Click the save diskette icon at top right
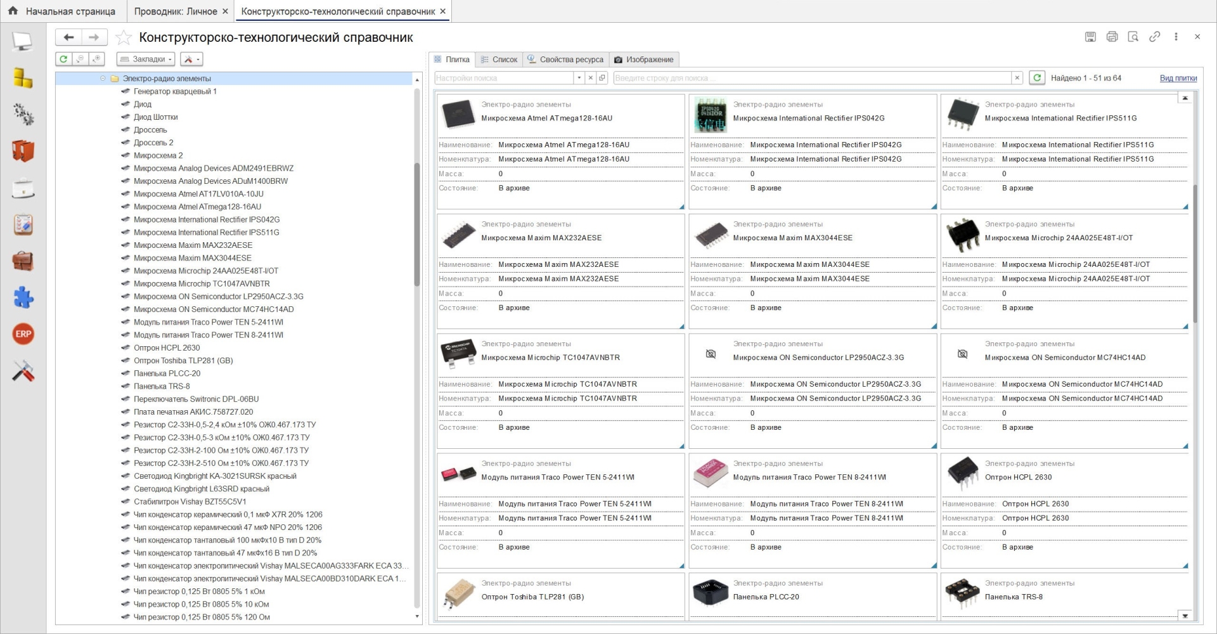This screenshot has width=1217, height=634. (x=1090, y=37)
